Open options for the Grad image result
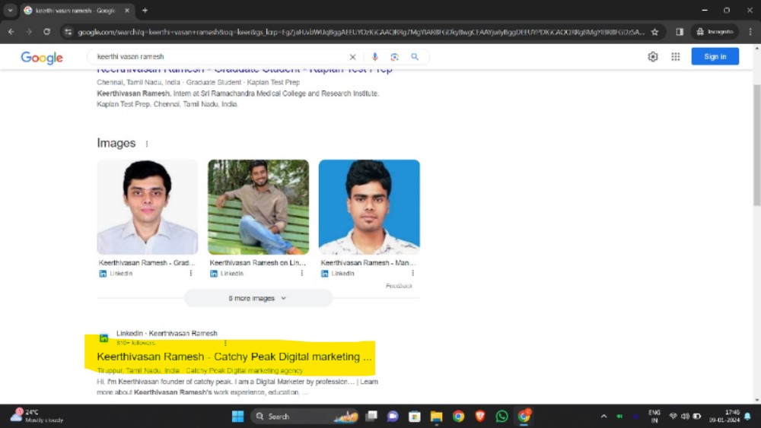Image resolution: width=761 pixels, height=428 pixels. coord(191,274)
